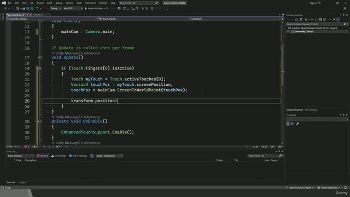Click the Visual Studio logo icon

click(x=4, y=3)
